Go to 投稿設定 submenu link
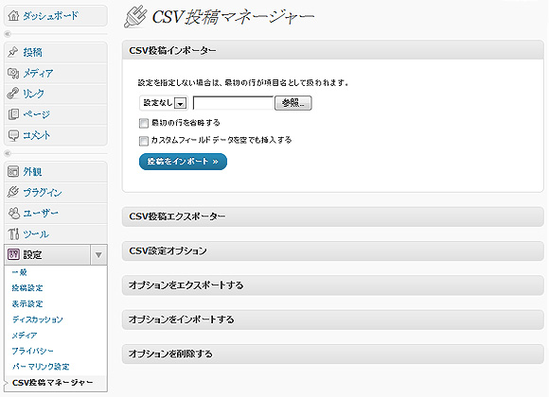549x397 pixels. click(27, 288)
